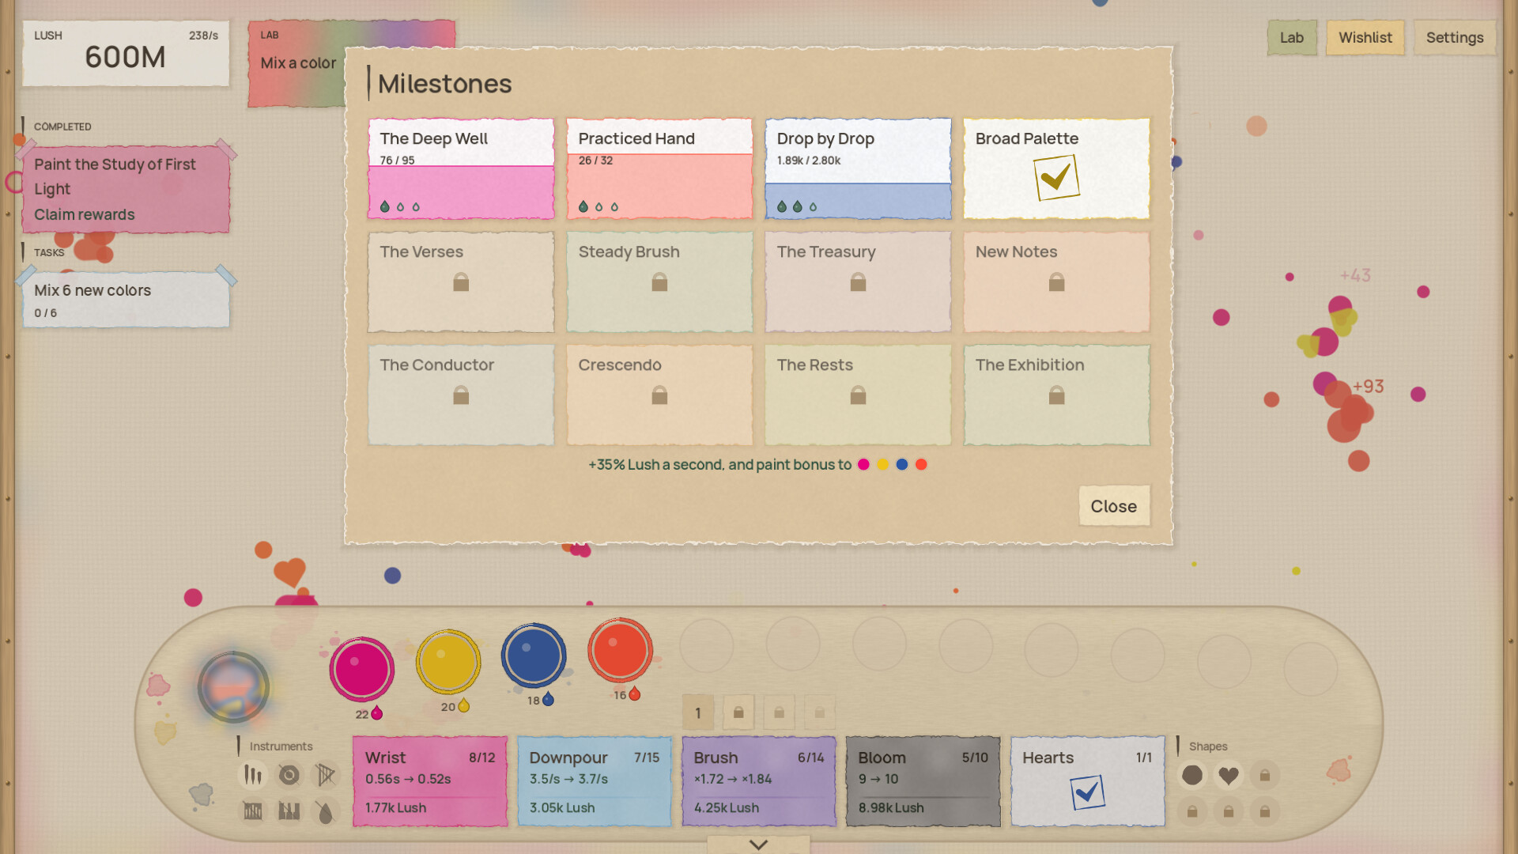Image resolution: width=1518 pixels, height=854 pixels.
Task: Click the magenta paint pot
Action: coord(362,669)
